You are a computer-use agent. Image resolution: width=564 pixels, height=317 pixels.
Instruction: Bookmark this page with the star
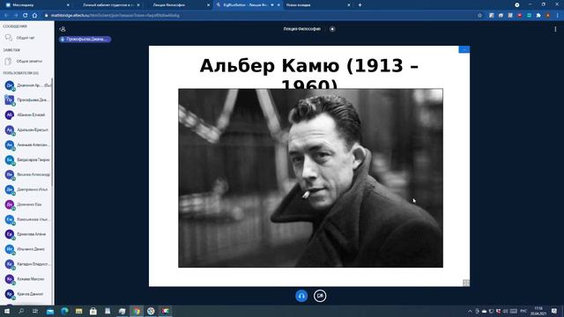(x=479, y=16)
